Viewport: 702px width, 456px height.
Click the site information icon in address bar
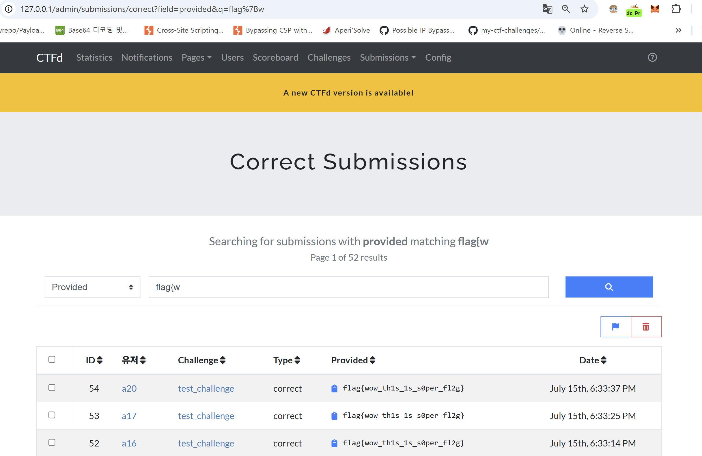pyautogui.click(x=9, y=9)
